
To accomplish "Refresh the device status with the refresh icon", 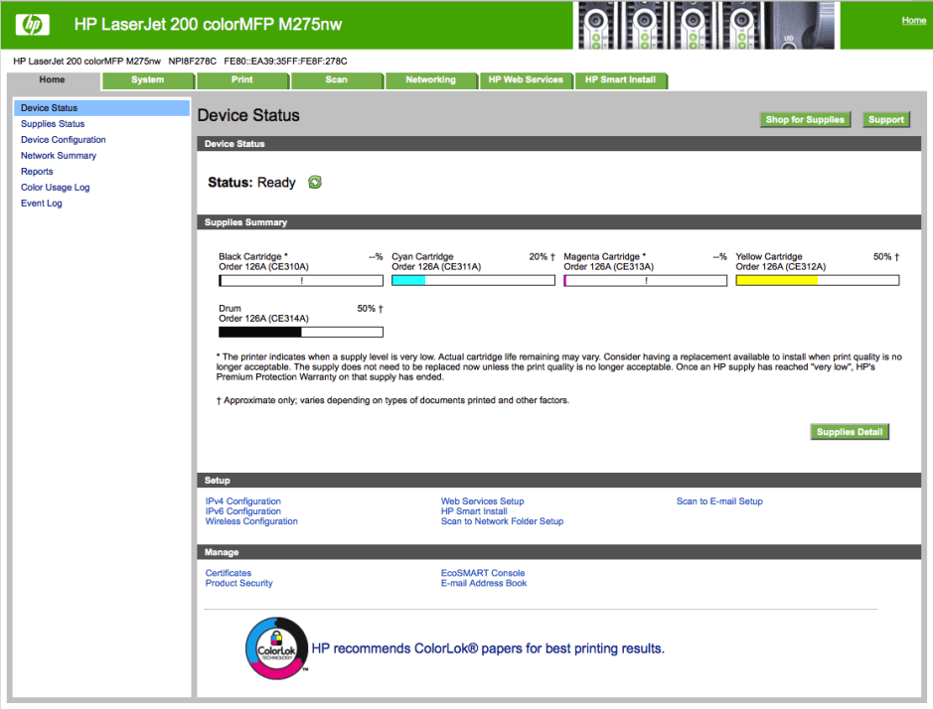I will [x=313, y=182].
